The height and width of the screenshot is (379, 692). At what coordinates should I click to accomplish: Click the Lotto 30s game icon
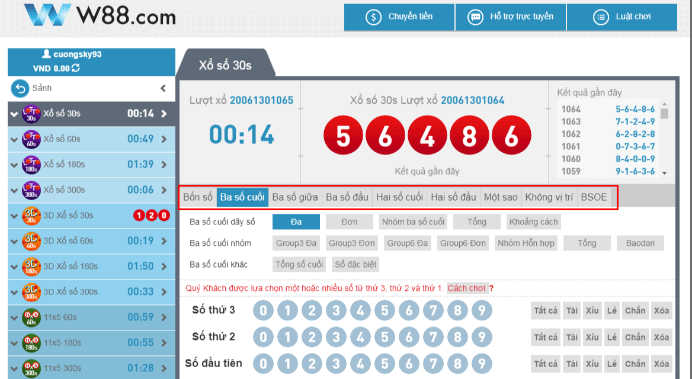[31, 114]
